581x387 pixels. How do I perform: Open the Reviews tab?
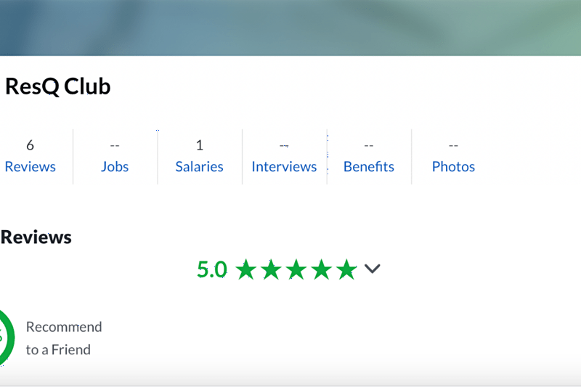(30, 166)
